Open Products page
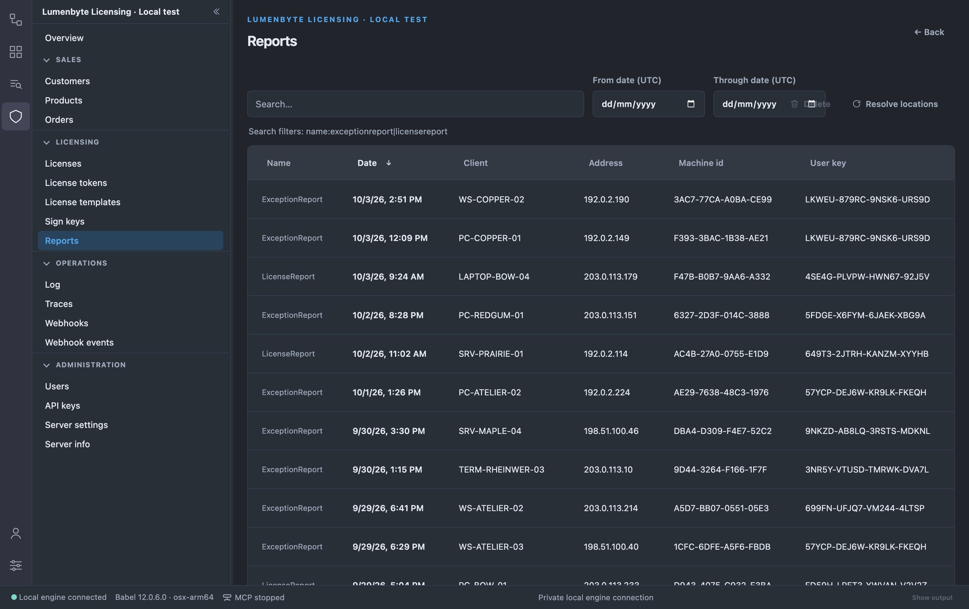This screenshot has width=969, height=609. click(130, 100)
